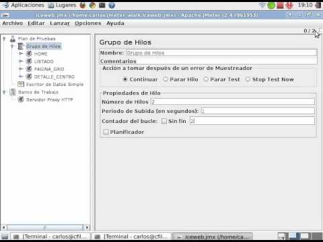Select Servidor Proxy HTTP label

point(50,99)
